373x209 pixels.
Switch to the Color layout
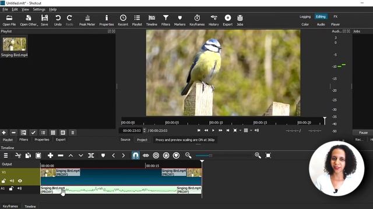coord(305,24)
